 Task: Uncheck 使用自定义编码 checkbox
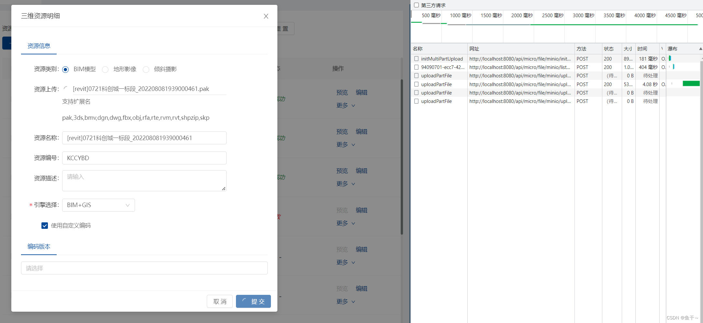[x=45, y=226]
